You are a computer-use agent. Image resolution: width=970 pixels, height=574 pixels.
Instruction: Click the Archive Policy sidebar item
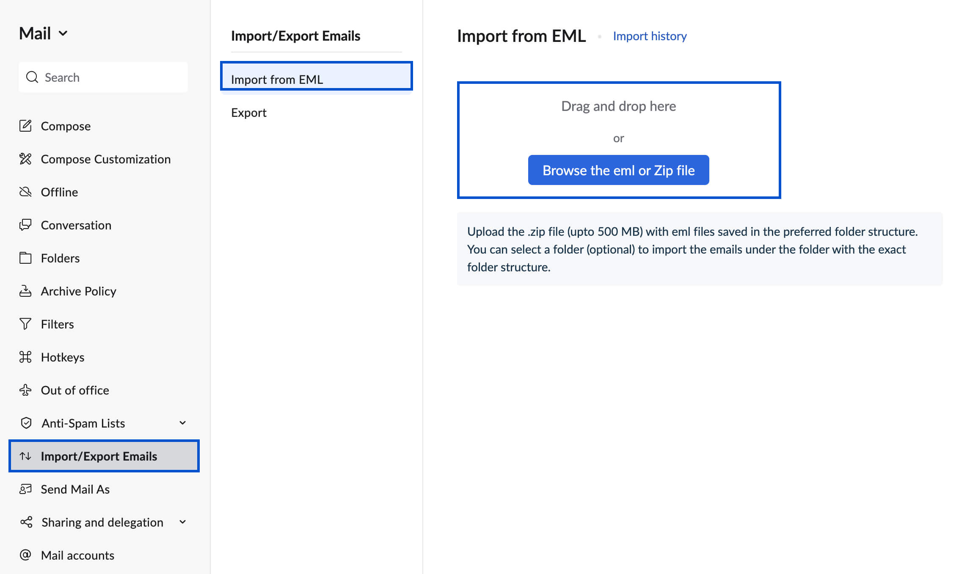coord(79,291)
